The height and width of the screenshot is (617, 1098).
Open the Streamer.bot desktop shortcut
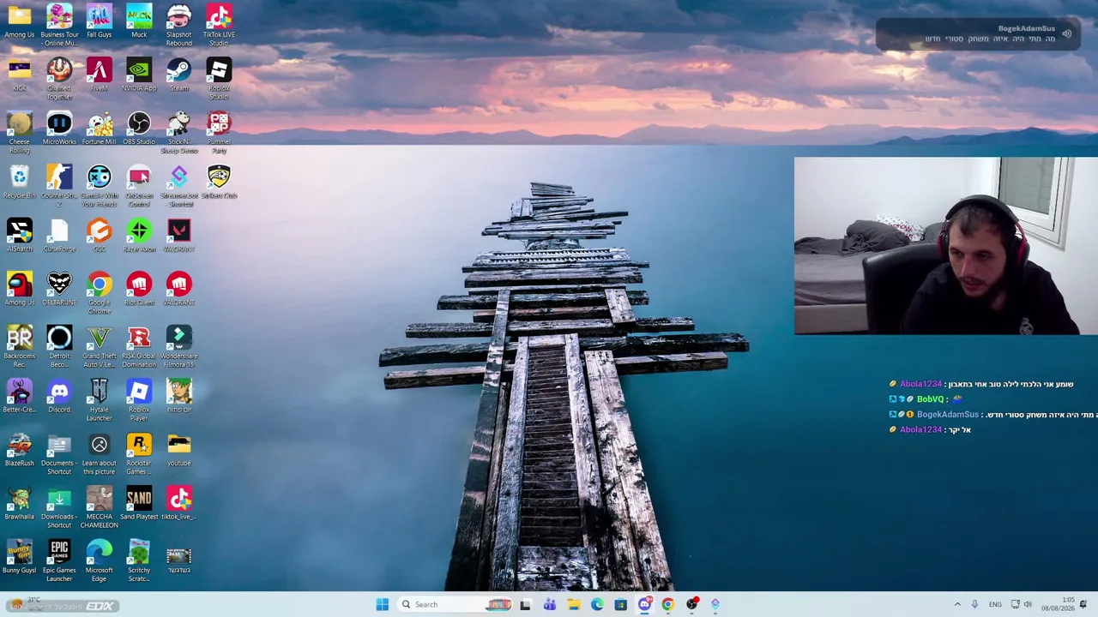tap(178, 186)
